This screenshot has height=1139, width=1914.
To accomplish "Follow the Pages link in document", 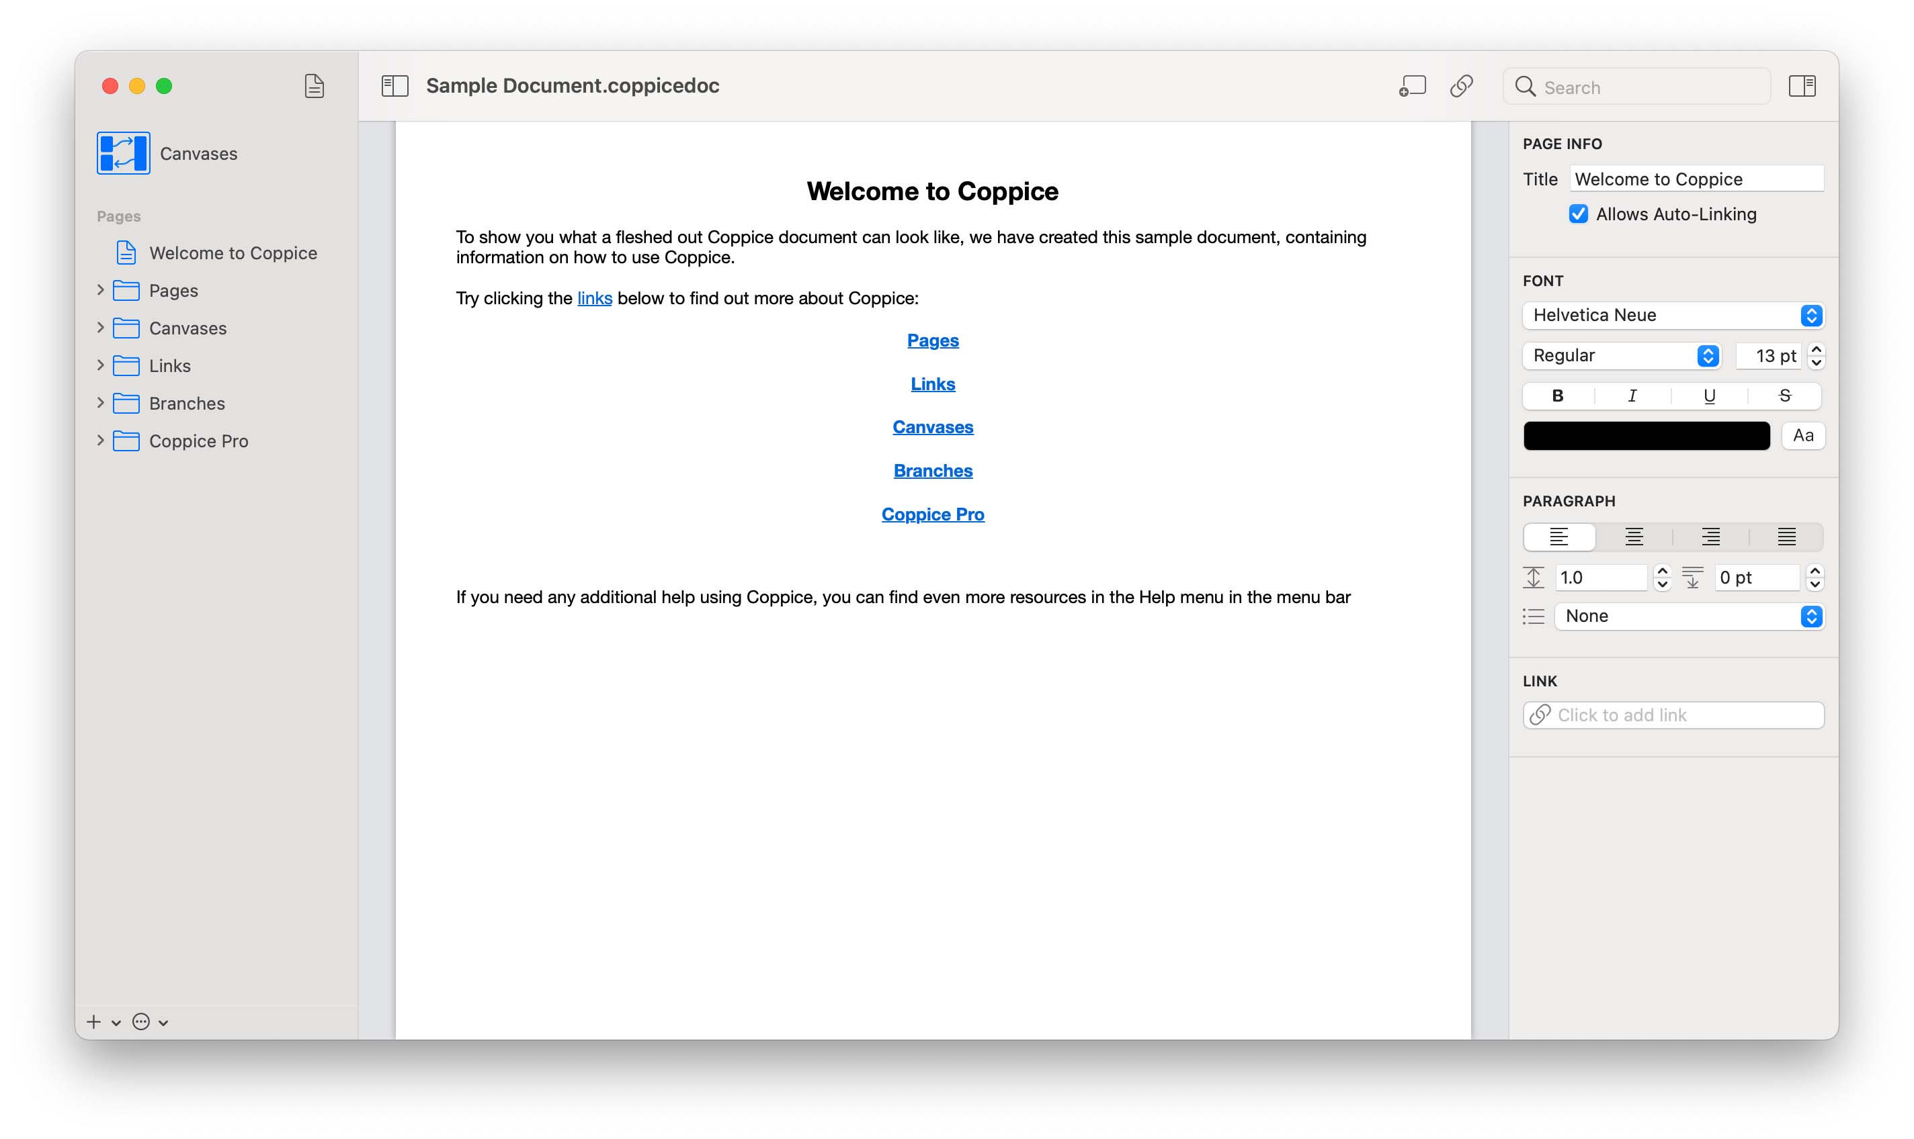I will 932,340.
